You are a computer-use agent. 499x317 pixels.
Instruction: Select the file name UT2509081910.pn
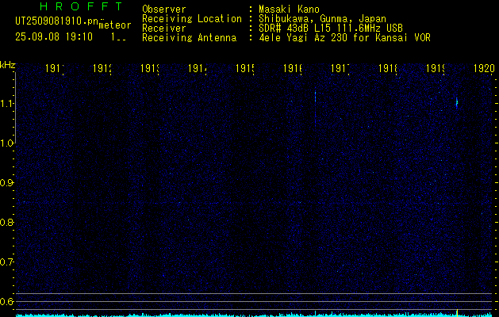click(57, 21)
